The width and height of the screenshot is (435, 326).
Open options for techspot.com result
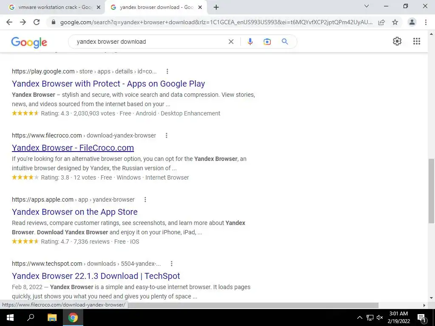(172, 263)
